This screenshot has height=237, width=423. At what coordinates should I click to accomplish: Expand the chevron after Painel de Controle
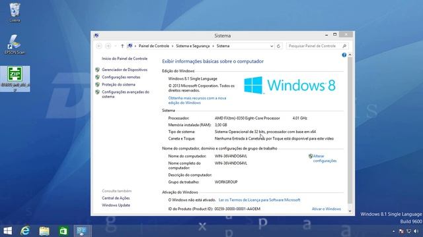click(173, 46)
